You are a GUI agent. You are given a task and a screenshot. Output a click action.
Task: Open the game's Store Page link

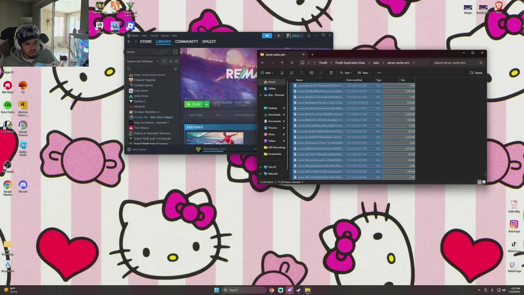click(195, 115)
